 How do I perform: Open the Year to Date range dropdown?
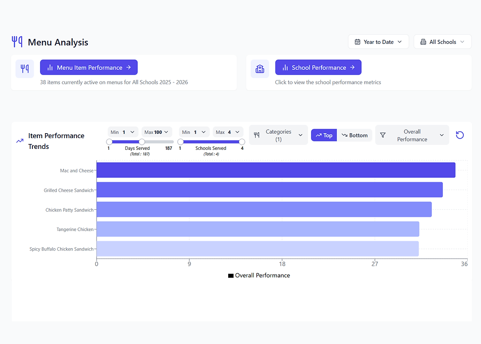pyautogui.click(x=378, y=42)
